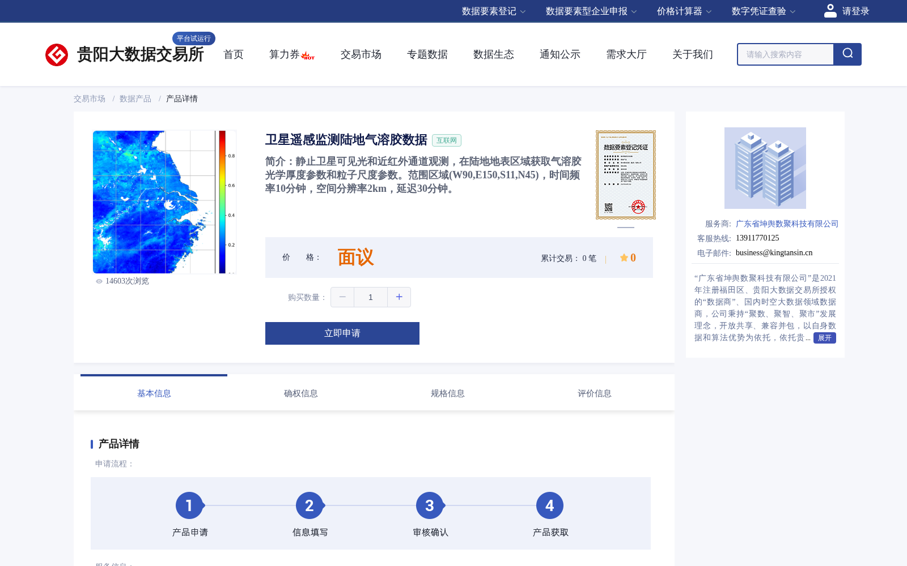Go to 交易市场 in main navigation
This screenshot has height=566, width=907.
[x=361, y=54]
